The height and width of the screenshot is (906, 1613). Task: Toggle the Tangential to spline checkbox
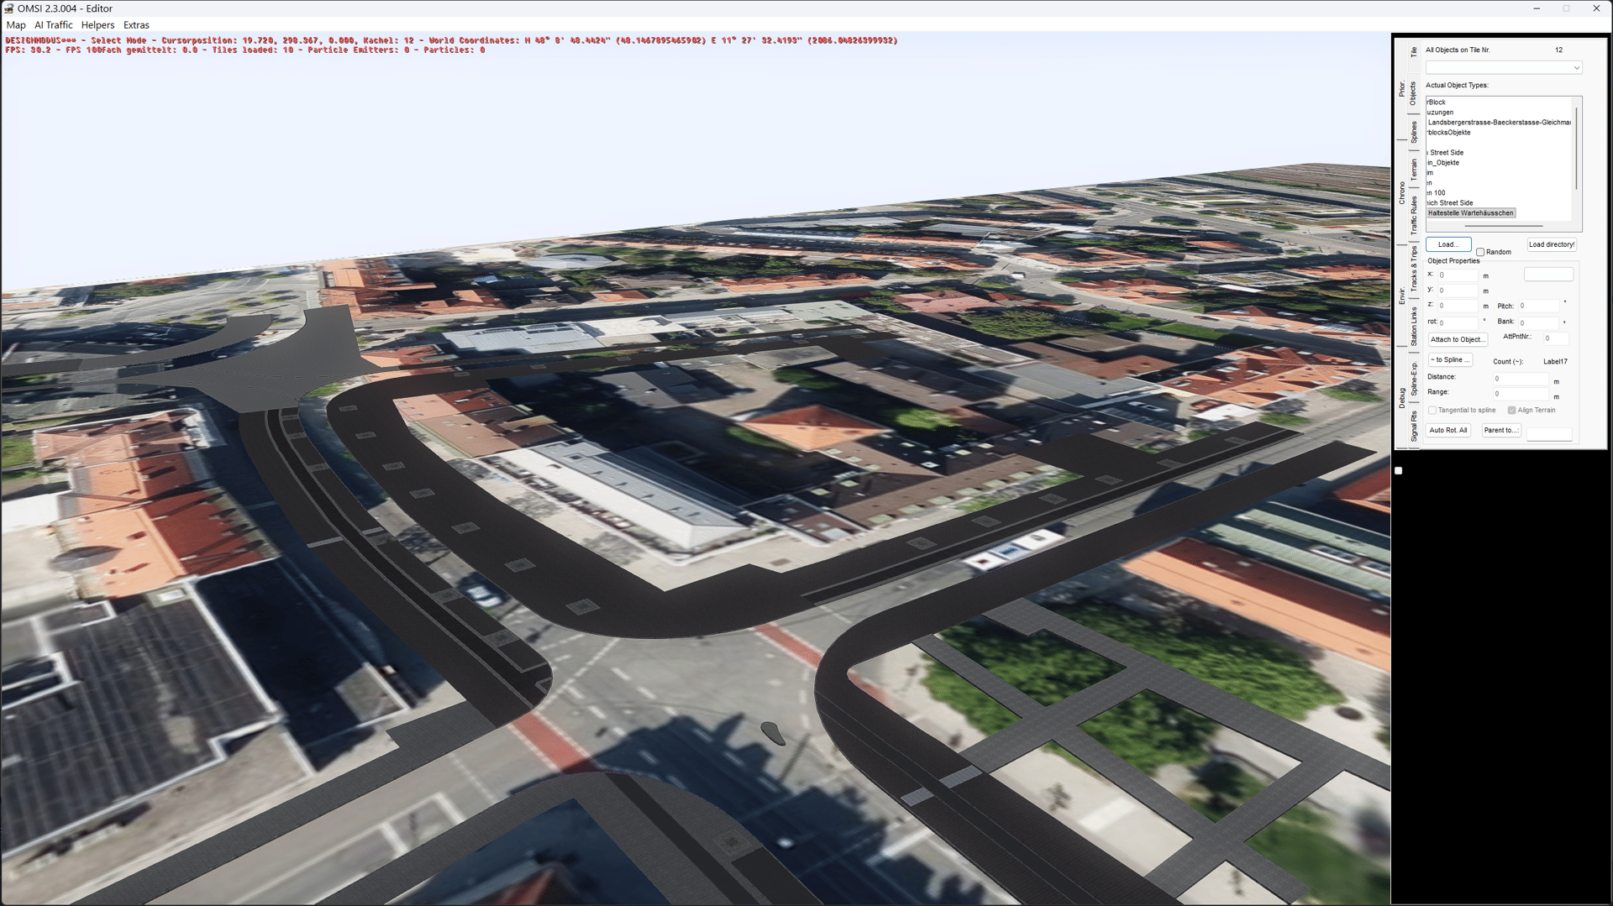[1432, 411]
